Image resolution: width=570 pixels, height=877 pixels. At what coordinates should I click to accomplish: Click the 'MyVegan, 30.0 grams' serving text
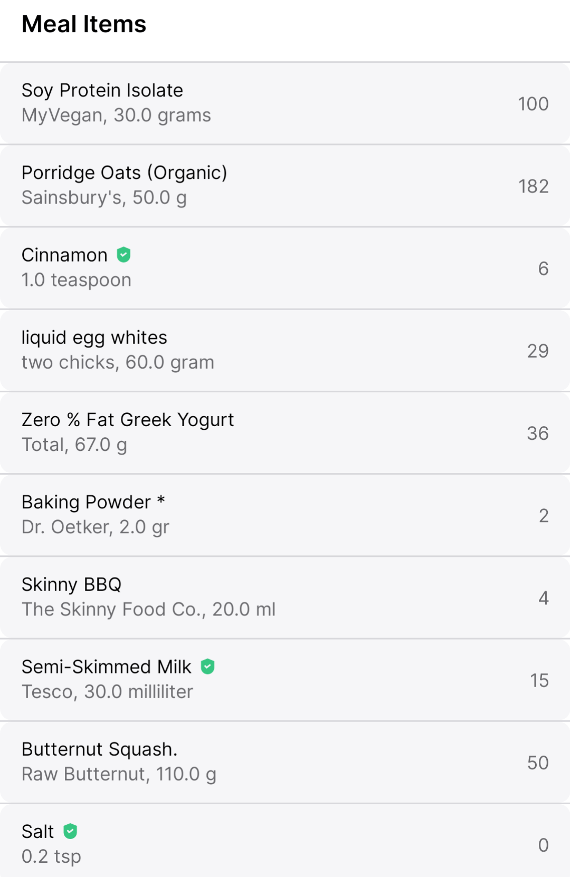click(116, 115)
